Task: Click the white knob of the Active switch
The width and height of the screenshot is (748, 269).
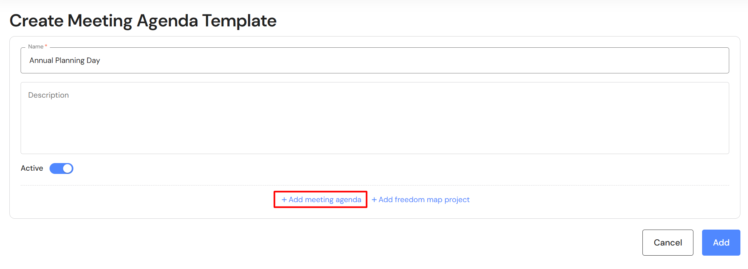Action: point(67,168)
